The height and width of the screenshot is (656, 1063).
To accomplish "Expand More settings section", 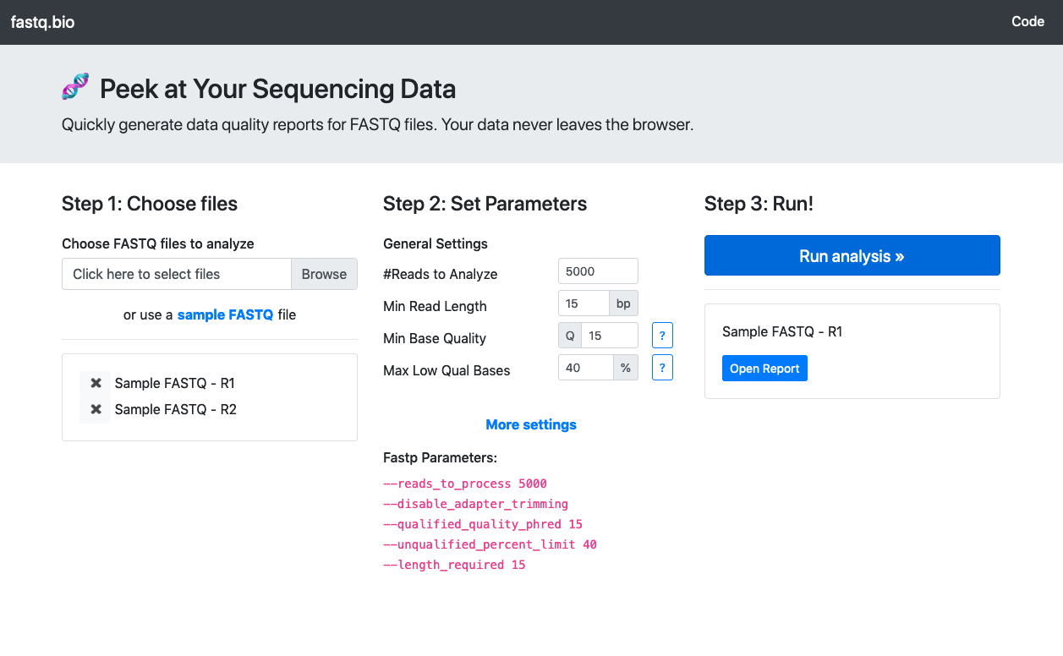I will [531, 424].
